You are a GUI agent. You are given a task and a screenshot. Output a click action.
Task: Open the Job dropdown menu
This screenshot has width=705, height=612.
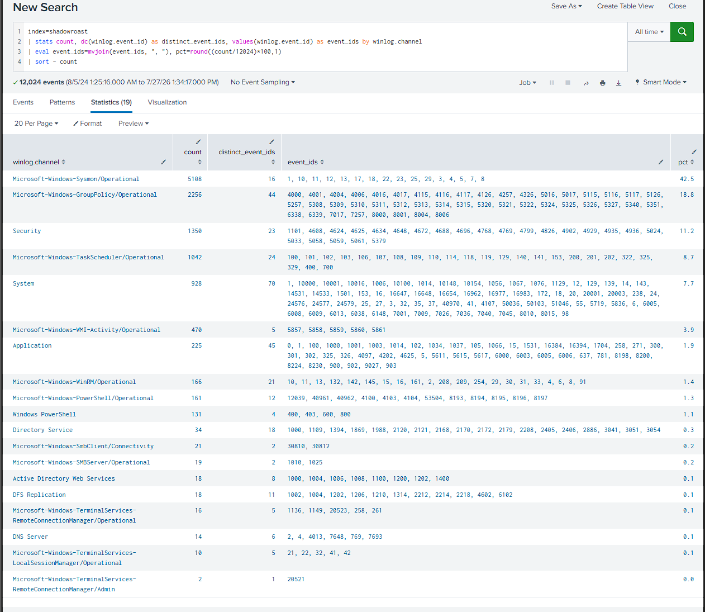tap(527, 83)
